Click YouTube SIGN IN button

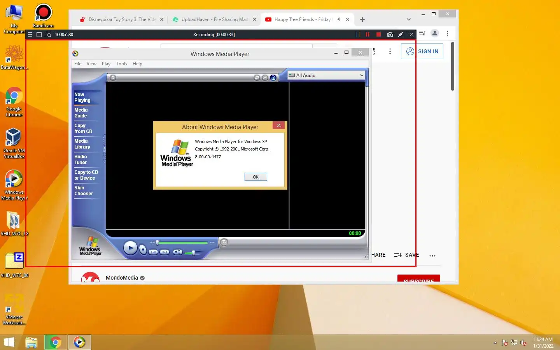pos(422,51)
